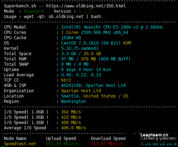Click the '97 MB' used RAM value
Viewport: 178px width, 147px height.
67,59
